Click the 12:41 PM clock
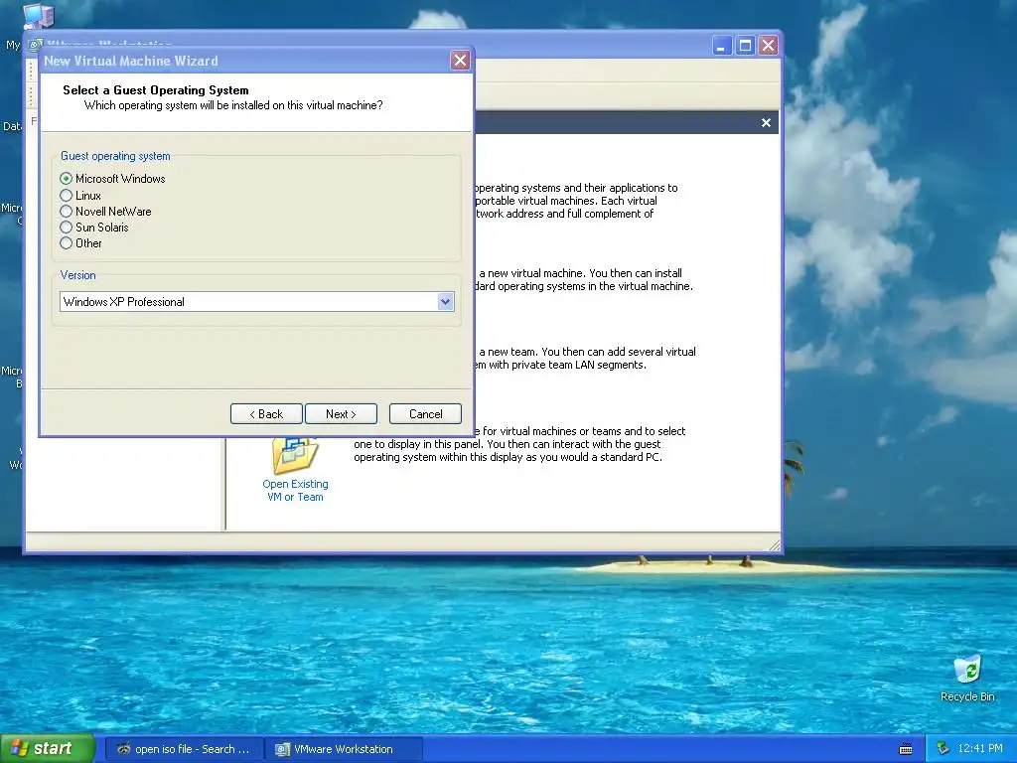 pyautogui.click(x=980, y=749)
